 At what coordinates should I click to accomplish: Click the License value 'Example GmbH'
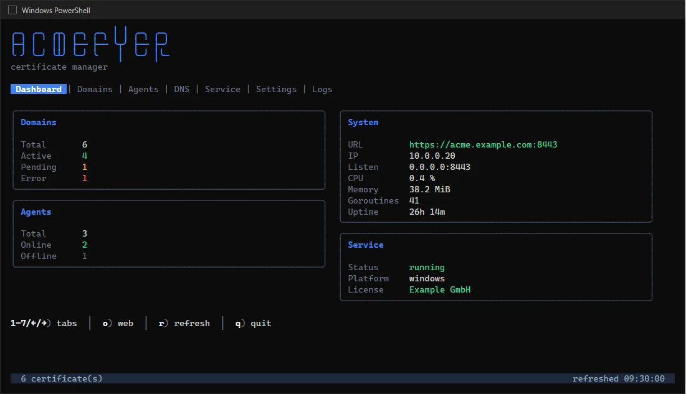coord(440,290)
